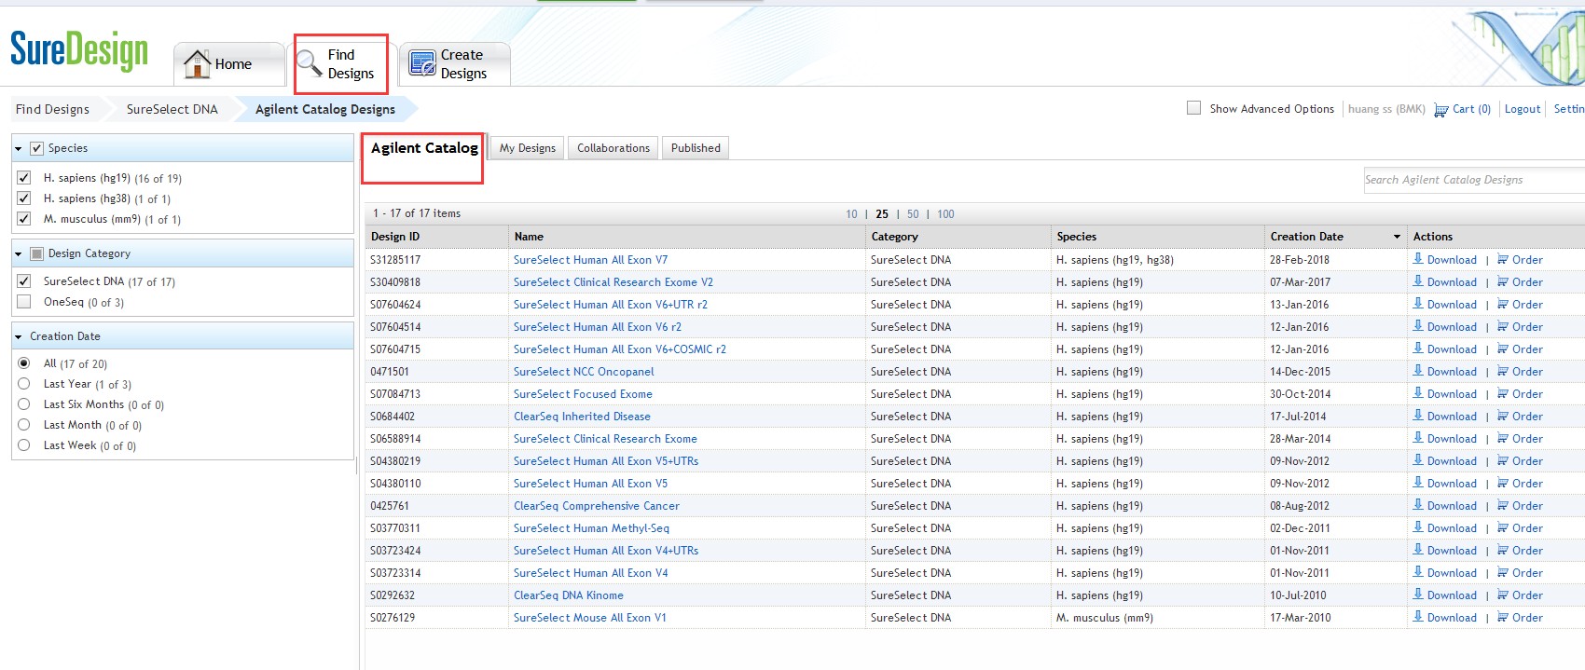
Task: Uncheck M. musculus (mm9) filter
Action: pyautogui.click(x=24, y=218)
